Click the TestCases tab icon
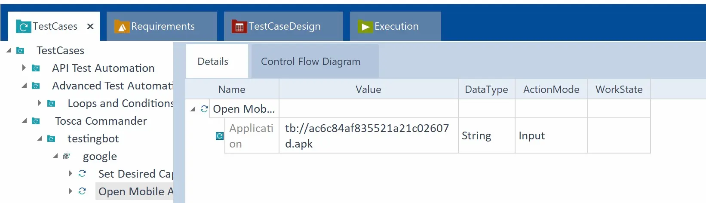The width and height of the screenshot is (706, 203). tap(23, 27)
